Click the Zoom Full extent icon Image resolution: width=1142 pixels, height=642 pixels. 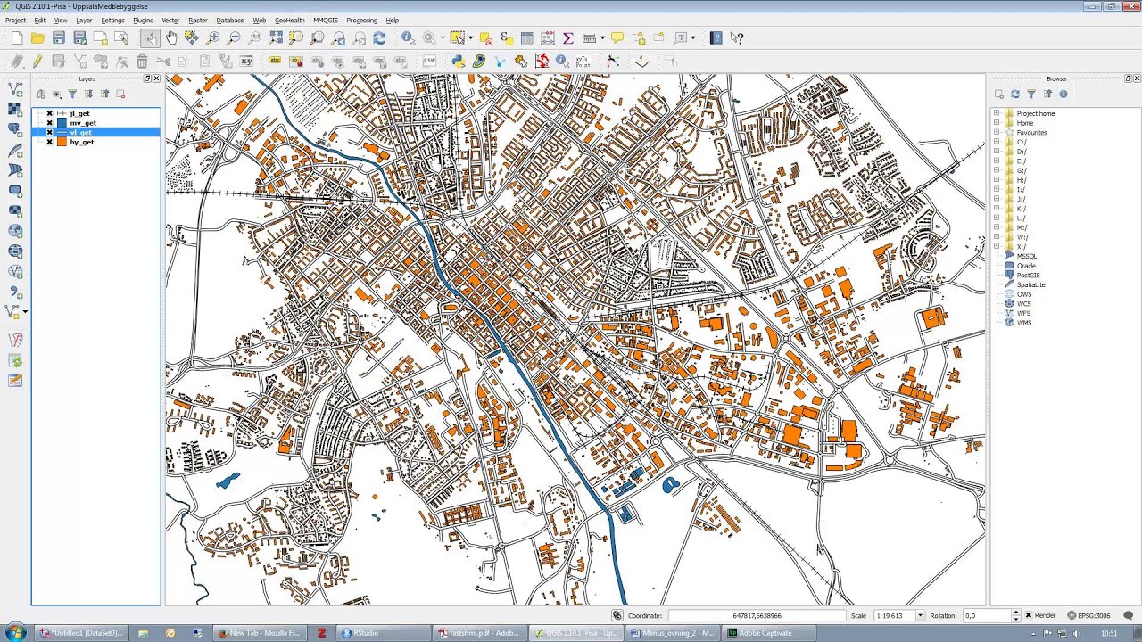[276, 38]
